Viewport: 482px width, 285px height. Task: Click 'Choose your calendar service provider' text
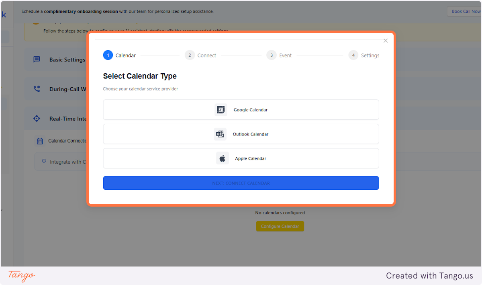click(x=141, y=89)
